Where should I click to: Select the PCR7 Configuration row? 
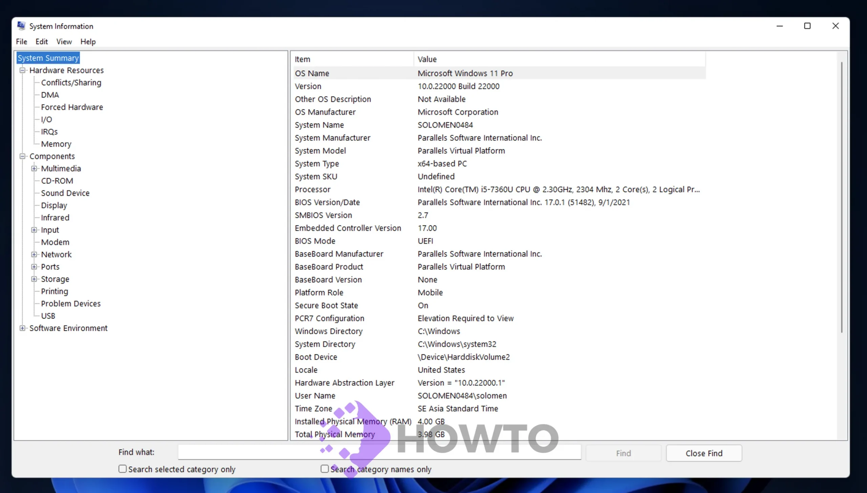(500, 318)
